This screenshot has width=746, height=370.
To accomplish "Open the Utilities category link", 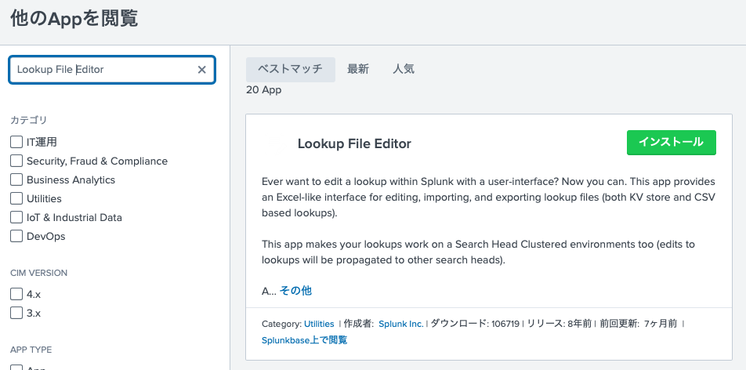I will 319,324.
